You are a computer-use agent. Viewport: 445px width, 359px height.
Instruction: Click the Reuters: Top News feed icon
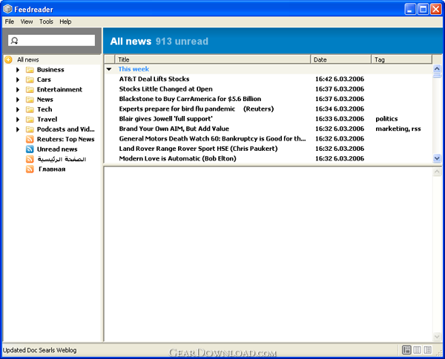(30, 139)
